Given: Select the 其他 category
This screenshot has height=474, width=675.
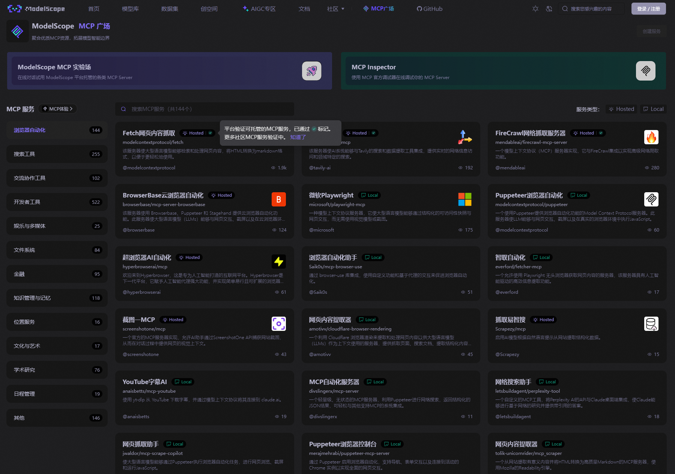Looking at the screenshot, I should (57, 418).
